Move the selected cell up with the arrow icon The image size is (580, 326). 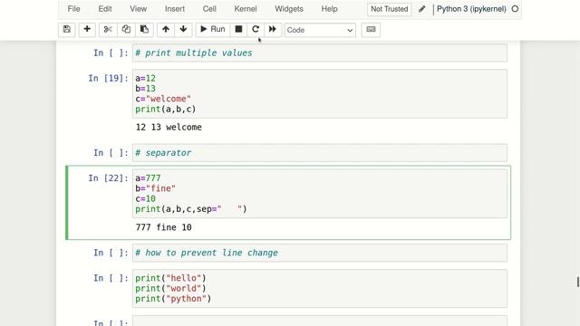coord(166,30)
